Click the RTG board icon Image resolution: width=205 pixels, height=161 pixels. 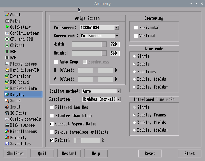point(7,82)
